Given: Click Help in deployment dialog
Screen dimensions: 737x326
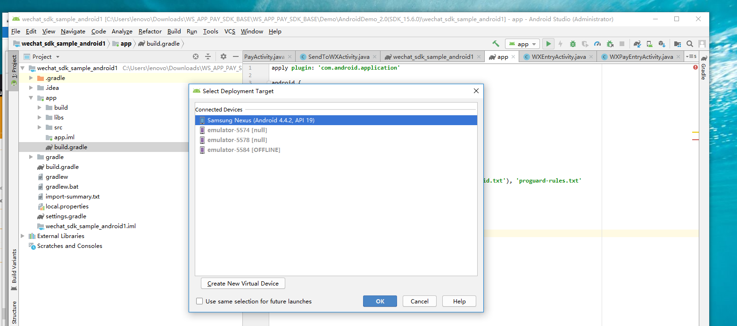Looking at the screenshot, I should (x=459, y=301).
